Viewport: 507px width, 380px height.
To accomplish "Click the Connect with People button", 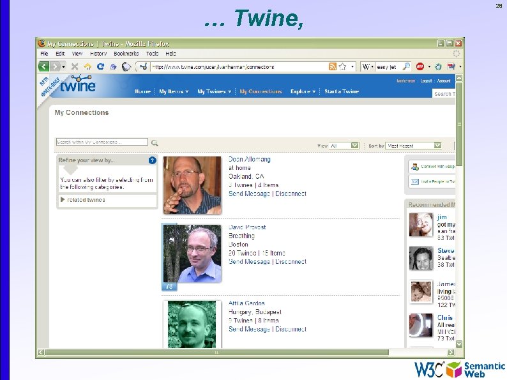I will [432, 167].
